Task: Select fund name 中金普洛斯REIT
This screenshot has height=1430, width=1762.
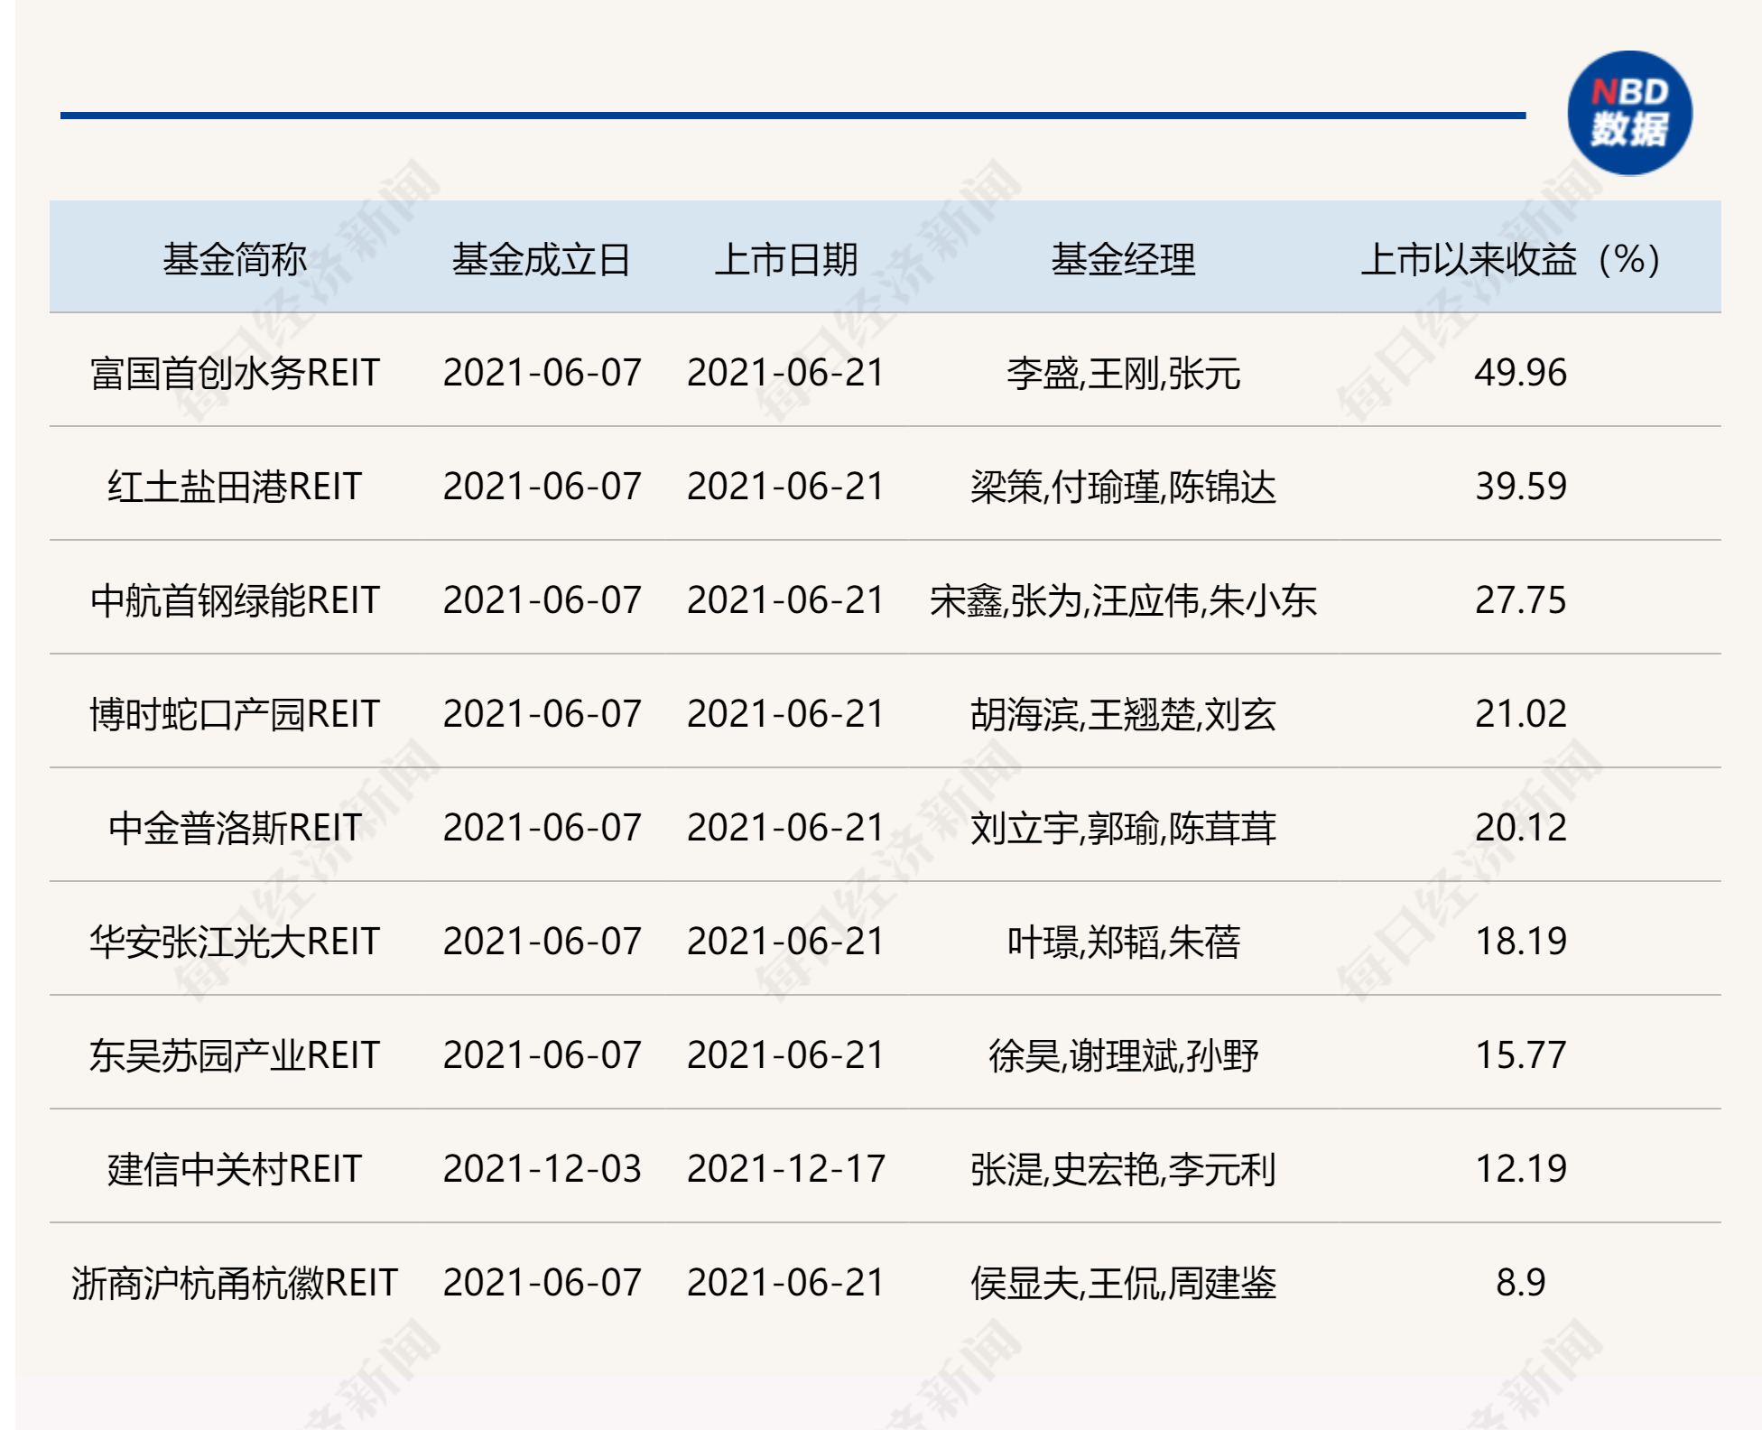Action: pos(235,828)
